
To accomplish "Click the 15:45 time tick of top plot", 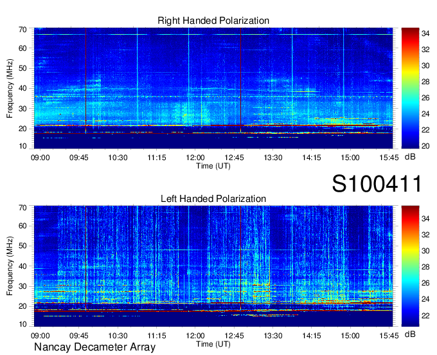I will point(389,158).
